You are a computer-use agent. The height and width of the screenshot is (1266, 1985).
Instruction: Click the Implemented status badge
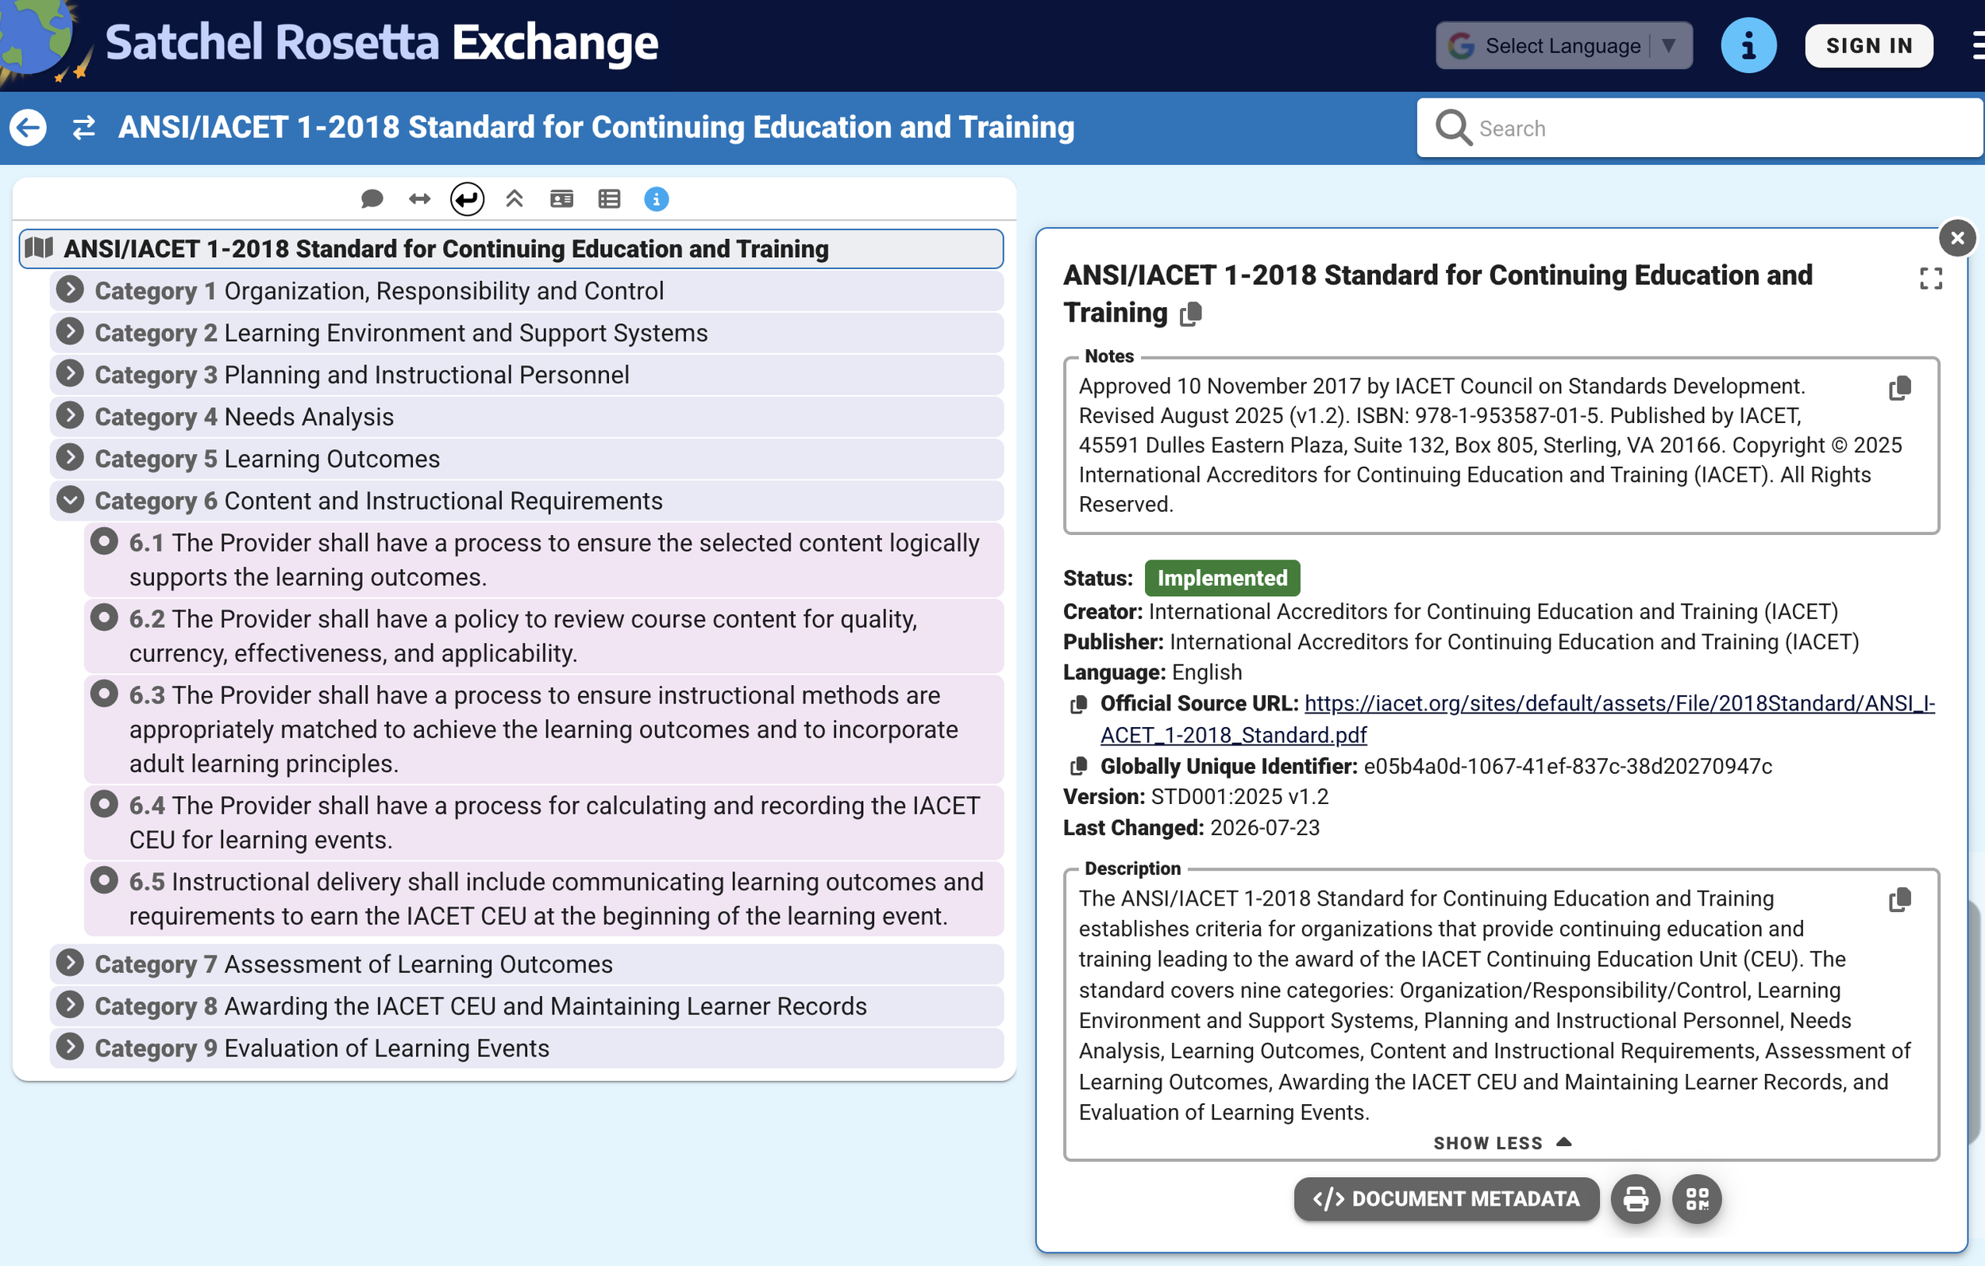[x=1222, y=579]
